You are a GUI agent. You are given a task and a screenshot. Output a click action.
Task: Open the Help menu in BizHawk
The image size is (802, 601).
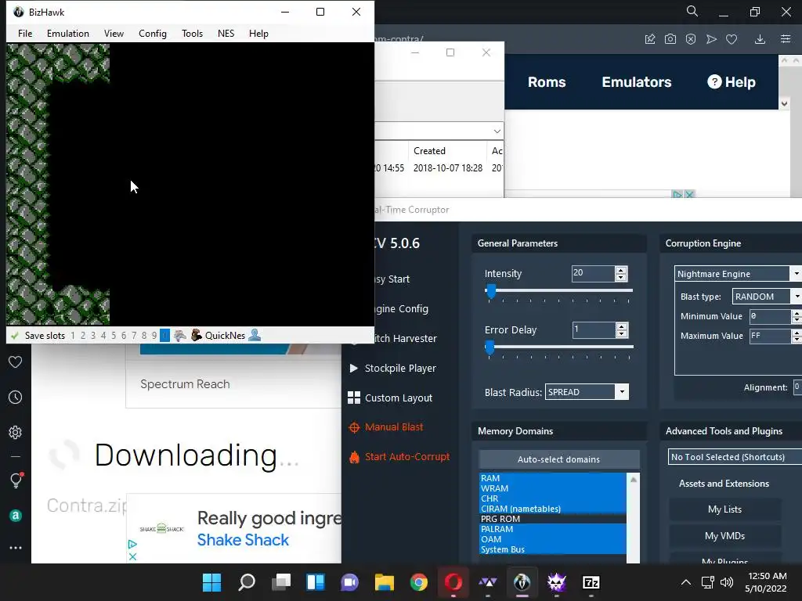pyautogui.click(x=258, y=33)
